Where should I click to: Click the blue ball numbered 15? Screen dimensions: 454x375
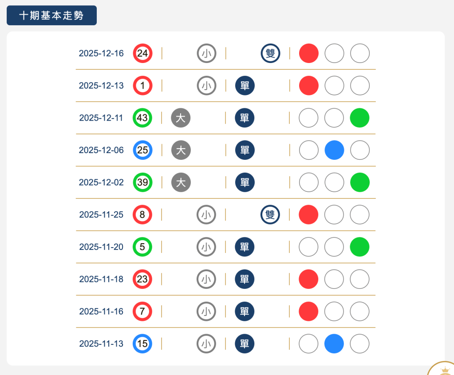(142, 343)
